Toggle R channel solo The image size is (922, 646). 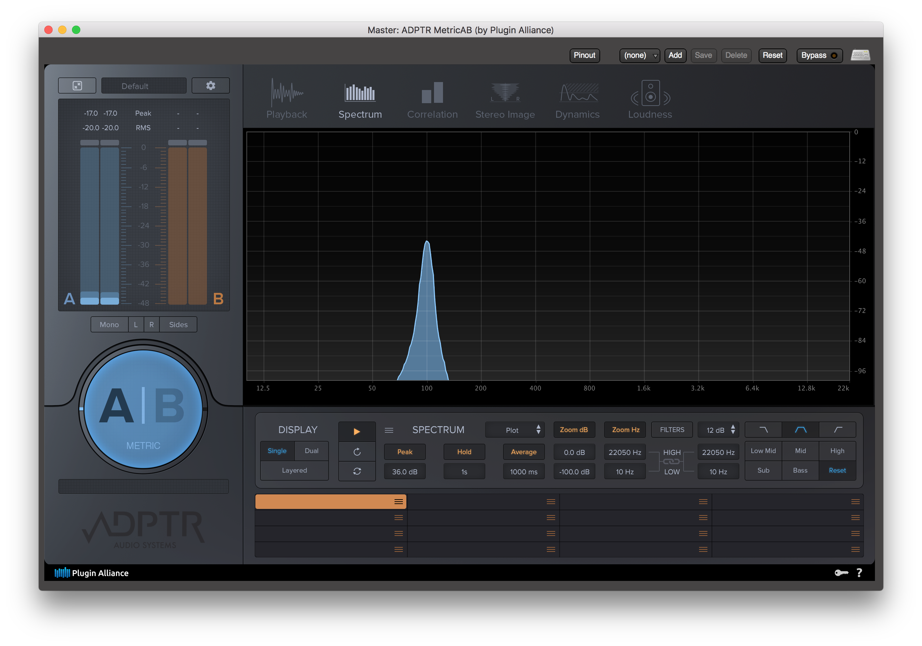[151, 325]
